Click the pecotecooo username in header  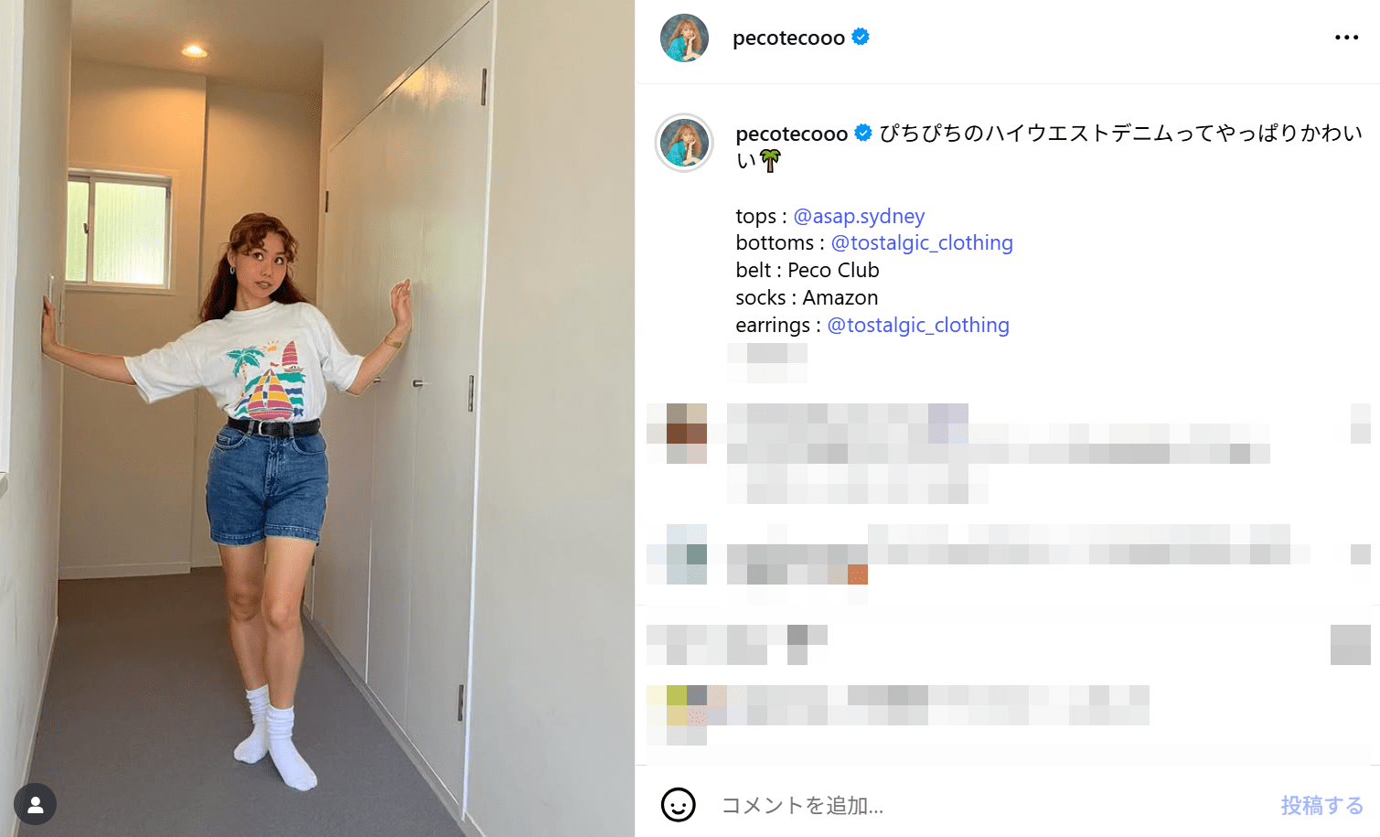[x=788, y=38]
